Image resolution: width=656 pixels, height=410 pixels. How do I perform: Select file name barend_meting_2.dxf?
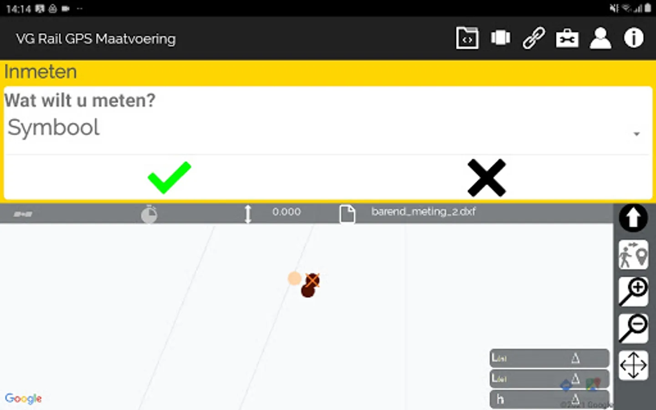click(x=423, y=212)
